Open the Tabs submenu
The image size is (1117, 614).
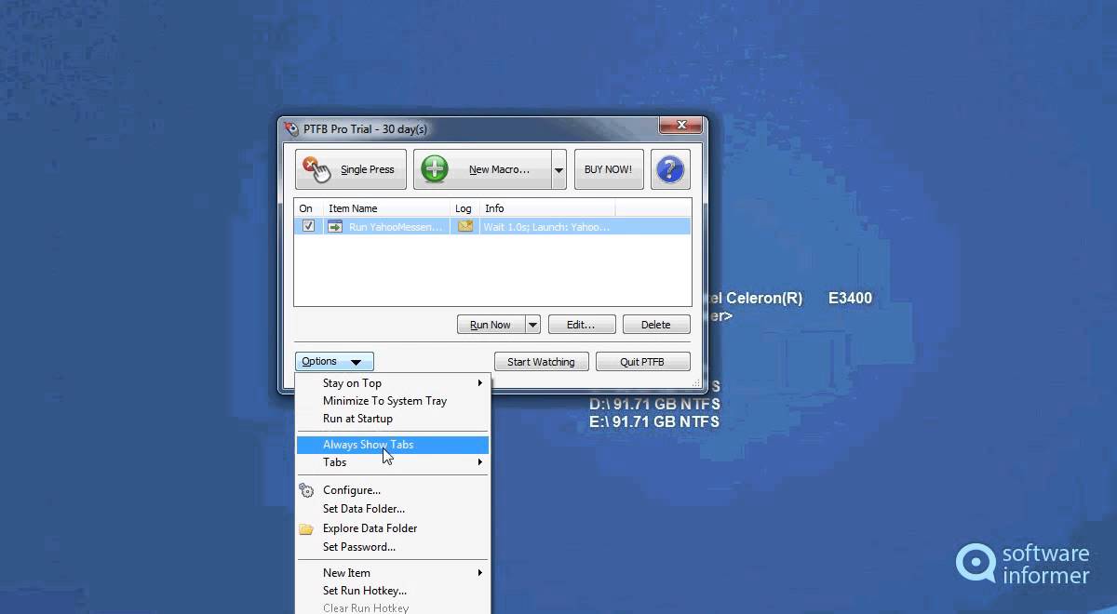[x=392, y=462]
